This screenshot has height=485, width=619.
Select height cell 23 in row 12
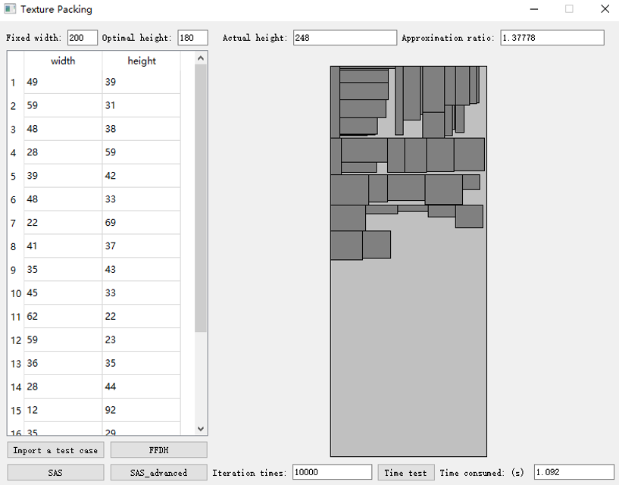[x=142, y=340]
